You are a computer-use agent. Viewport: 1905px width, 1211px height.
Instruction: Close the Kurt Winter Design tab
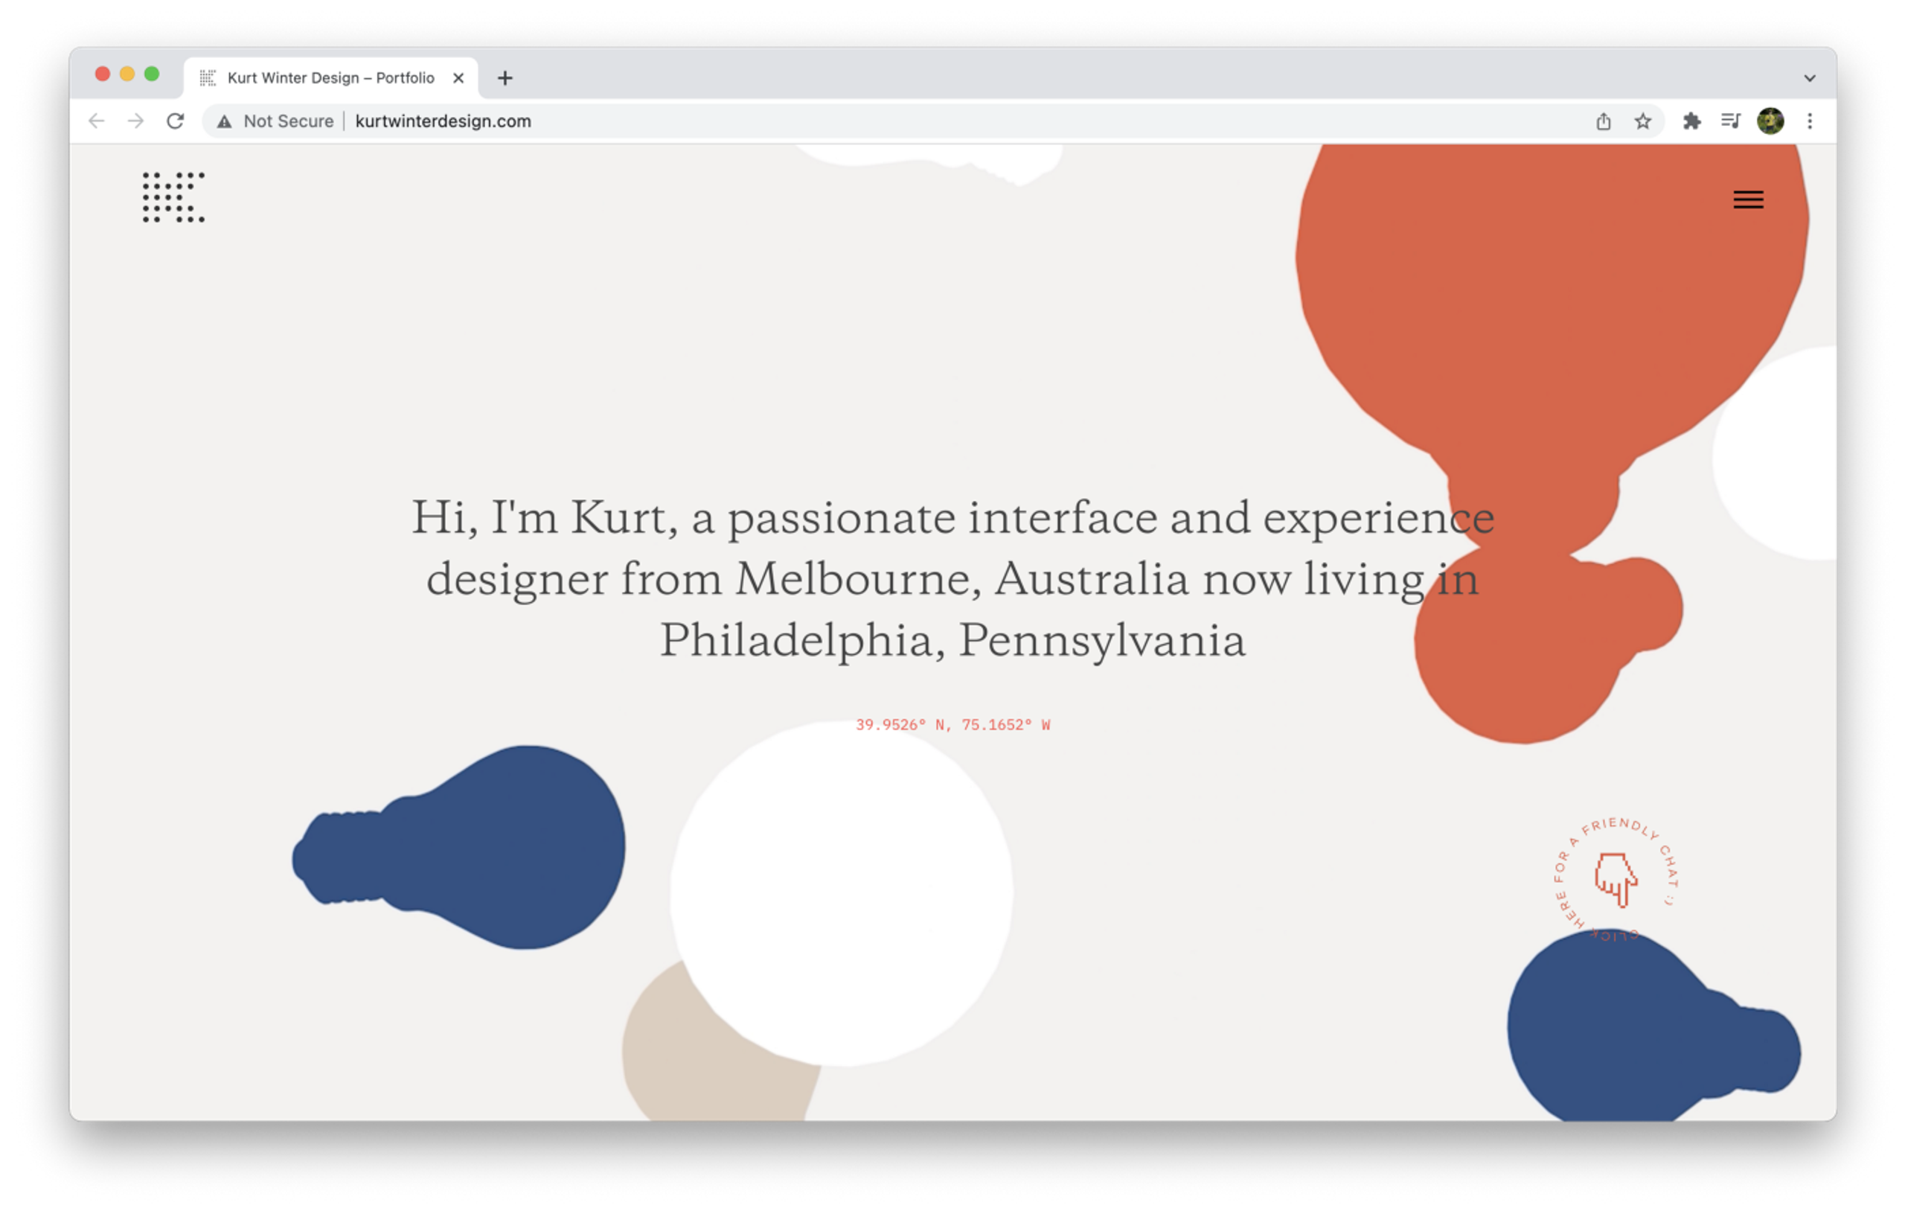pyautogui.click(x=458, y=78)
